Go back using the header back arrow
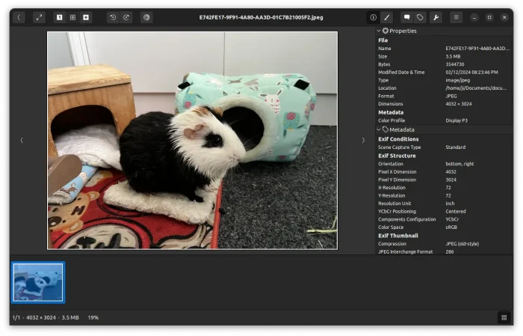 point(19,17)
